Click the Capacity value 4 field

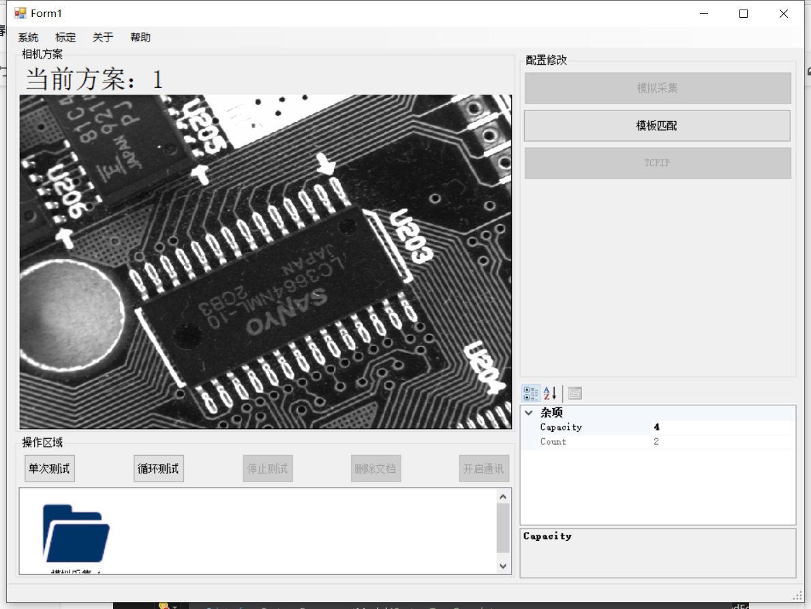tap(723, 427)
